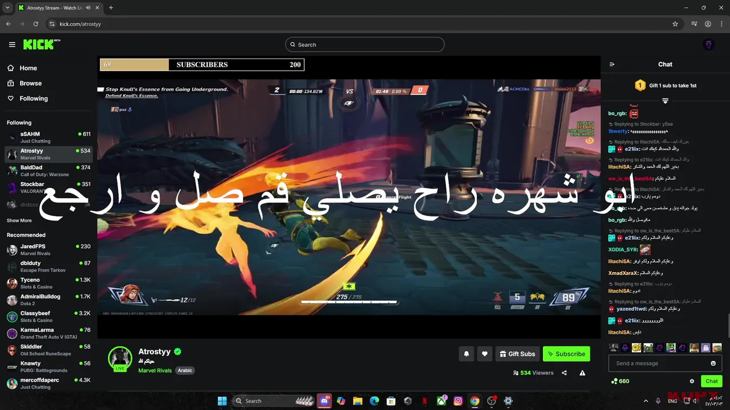The image size is (730, 410).
Task: Click the XmadXaraX username in chat
Action: coord(623,273)
